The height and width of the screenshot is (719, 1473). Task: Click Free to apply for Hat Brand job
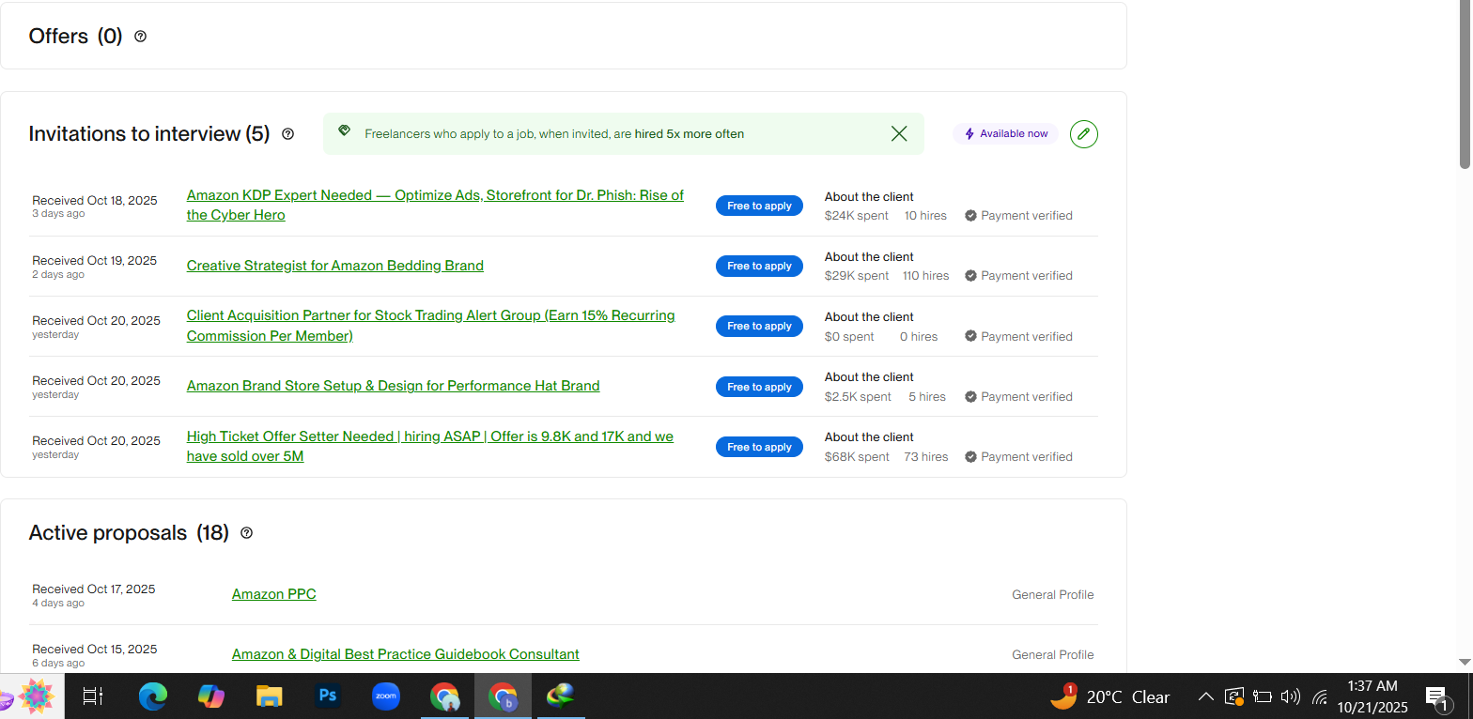759,387
